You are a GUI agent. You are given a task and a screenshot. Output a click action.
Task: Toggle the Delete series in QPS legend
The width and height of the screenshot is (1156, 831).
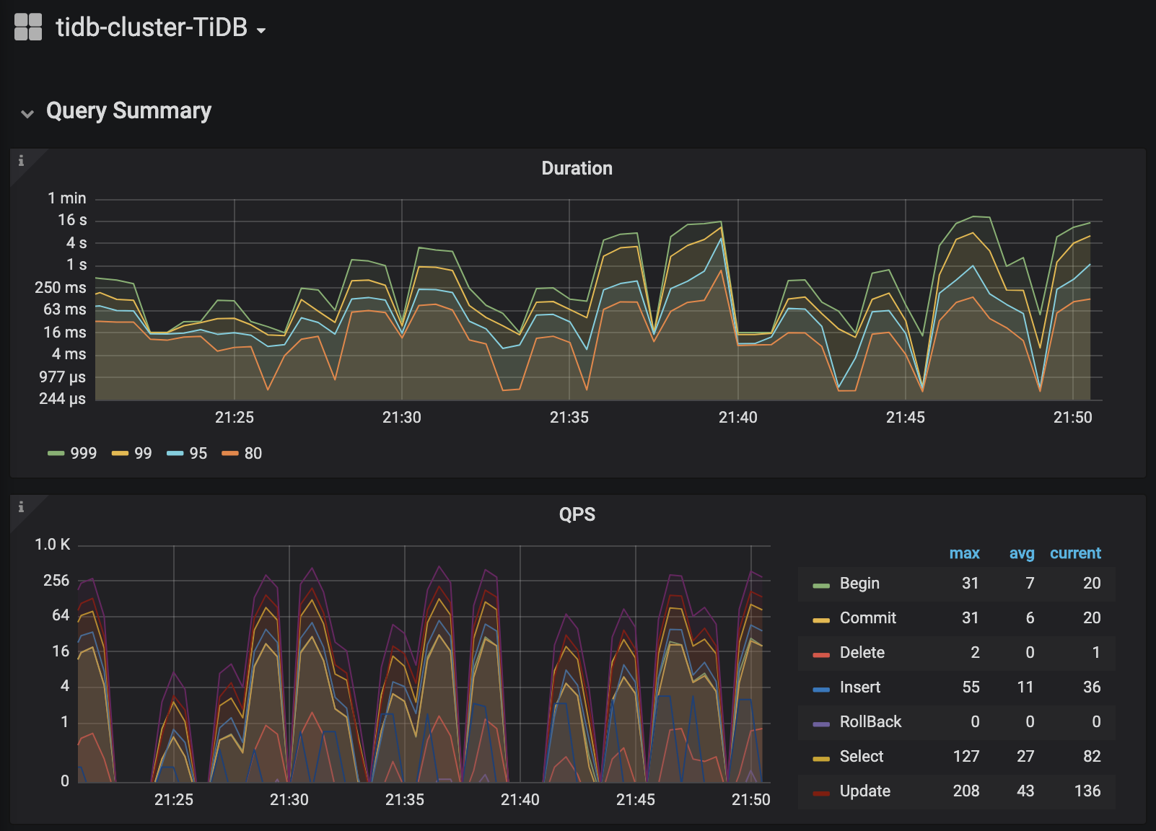(862, 652)
